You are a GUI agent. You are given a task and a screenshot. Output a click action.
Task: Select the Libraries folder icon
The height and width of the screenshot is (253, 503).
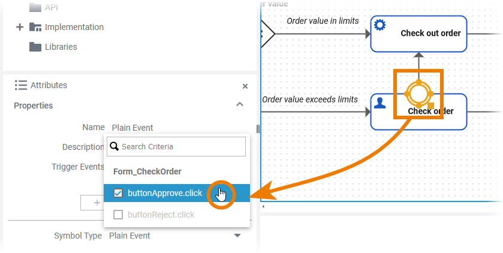click(x=35, y=47)
